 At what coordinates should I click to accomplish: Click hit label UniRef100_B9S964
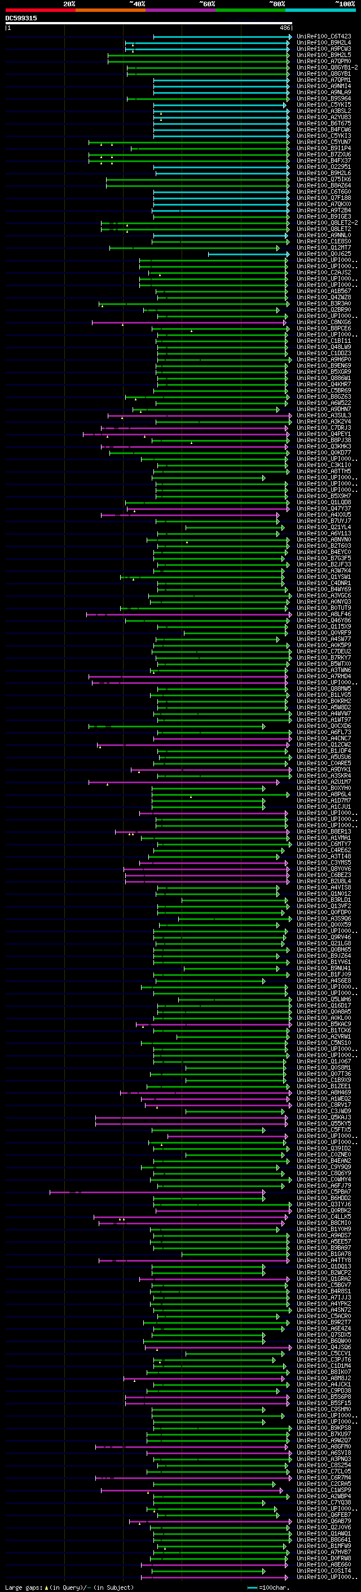click(x=324, y=98)
